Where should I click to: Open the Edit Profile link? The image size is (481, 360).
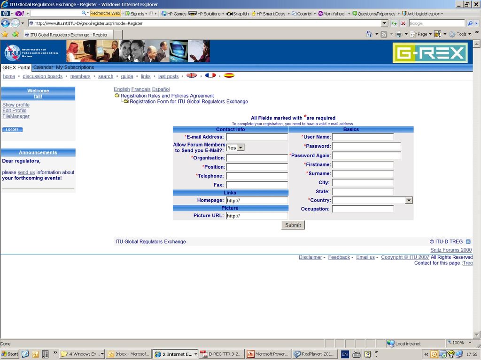(x=15, y=111)
